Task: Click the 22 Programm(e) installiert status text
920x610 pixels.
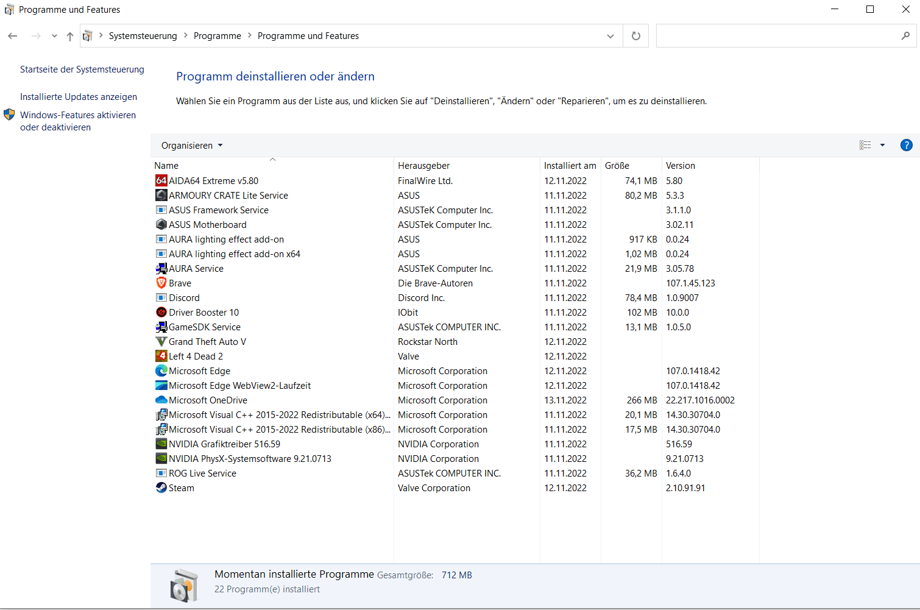Action: 267,589
